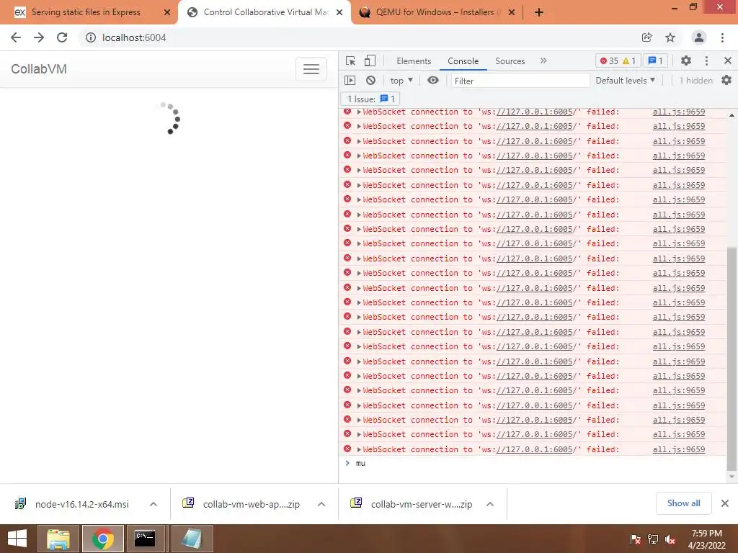Open all.js:9659 link in the first error row
Image resolution: width=738 pixels, height=553 pixels.
tap(679, 112)
